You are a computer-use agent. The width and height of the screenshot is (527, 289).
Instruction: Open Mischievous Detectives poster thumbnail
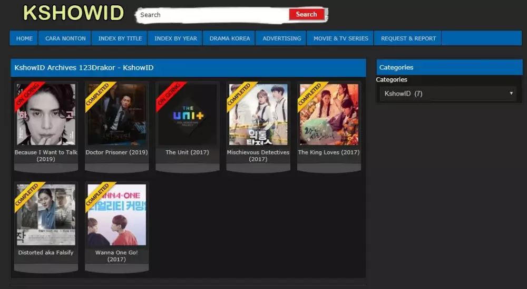coord(258,115)
